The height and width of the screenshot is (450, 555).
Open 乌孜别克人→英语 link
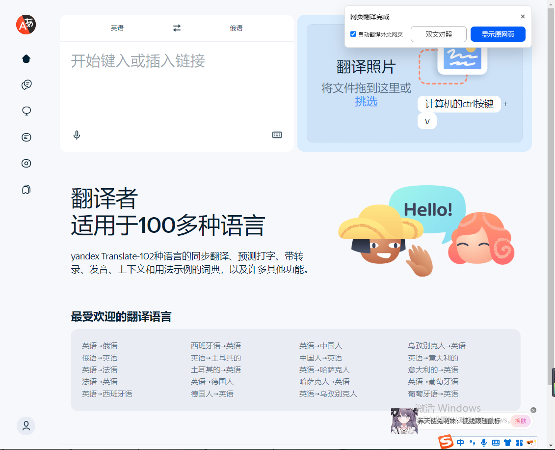pos(437,345)
